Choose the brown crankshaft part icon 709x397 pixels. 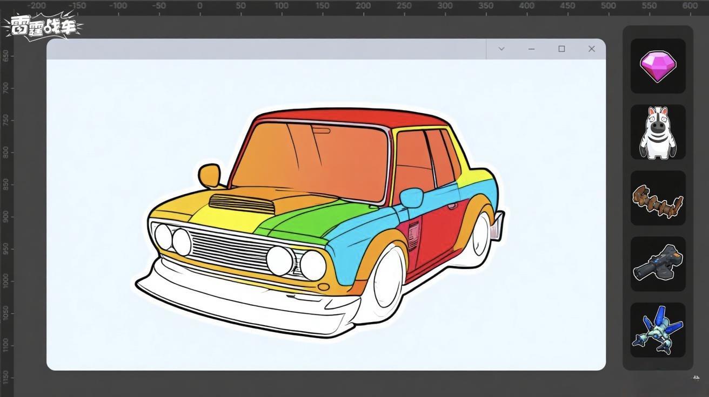pos(658,199)
